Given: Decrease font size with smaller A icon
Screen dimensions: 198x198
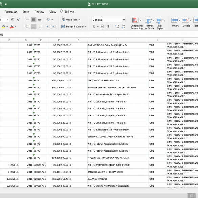Looking at the screenshot, I should click(18, 19).
